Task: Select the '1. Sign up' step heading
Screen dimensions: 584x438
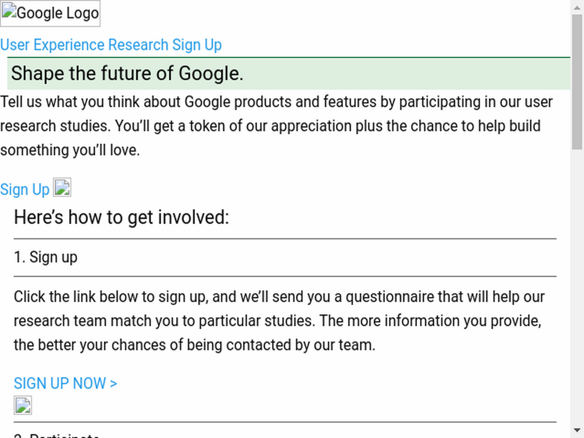Action: (46, 257)
